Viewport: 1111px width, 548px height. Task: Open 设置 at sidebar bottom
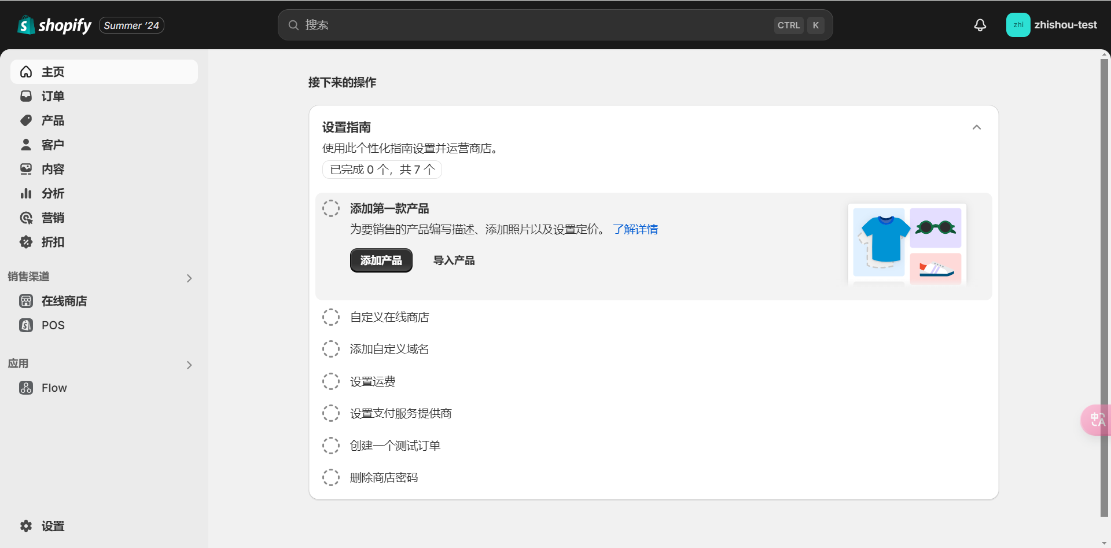(x=104, y=526)
